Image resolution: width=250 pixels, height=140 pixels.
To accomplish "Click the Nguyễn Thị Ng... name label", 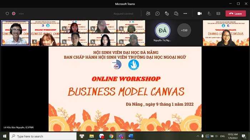I will pos(162,41).
